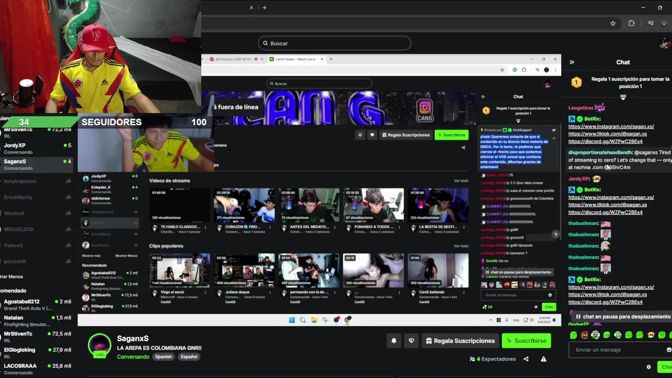Open Ver todo for Videos de streams
Image resolution: width=672 pixels, height=378 pixels.
pyautogui.click(x=461, y=181)
